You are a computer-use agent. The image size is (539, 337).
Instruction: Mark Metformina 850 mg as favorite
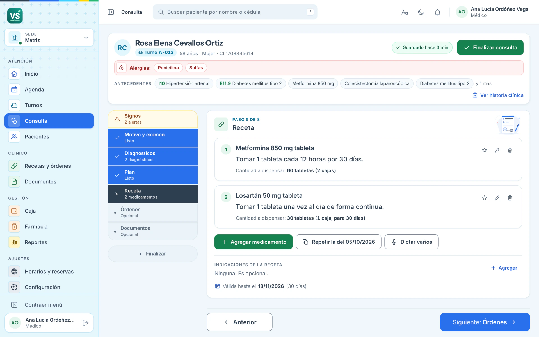pos(485,150)
